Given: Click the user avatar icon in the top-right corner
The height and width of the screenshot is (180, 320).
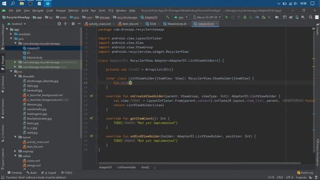Looking at the screenshot, I should click(316, 17).
